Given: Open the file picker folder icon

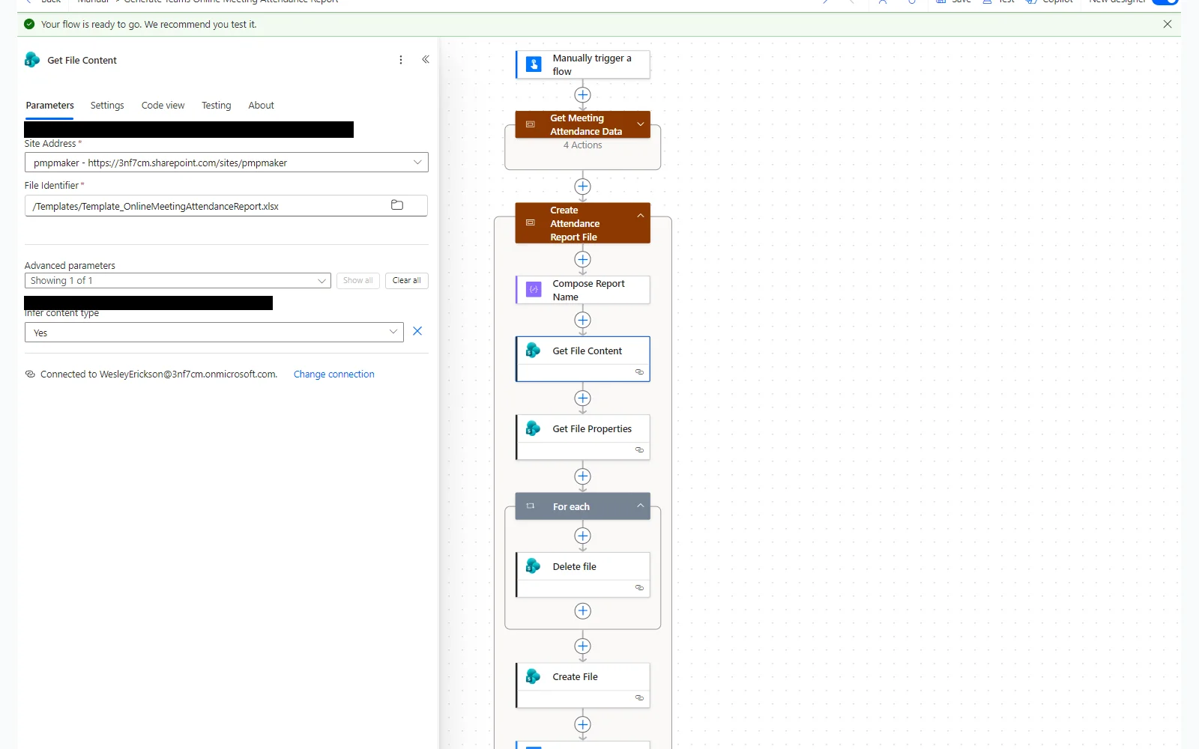Looking at the screenshot, I should (397, 205).
